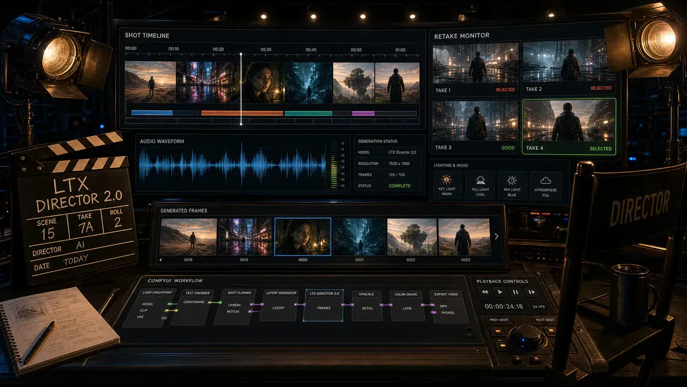This screenshot has height=387, width=687.
Task: Select the orange clip bar in timeline
Action: (242, 113)
